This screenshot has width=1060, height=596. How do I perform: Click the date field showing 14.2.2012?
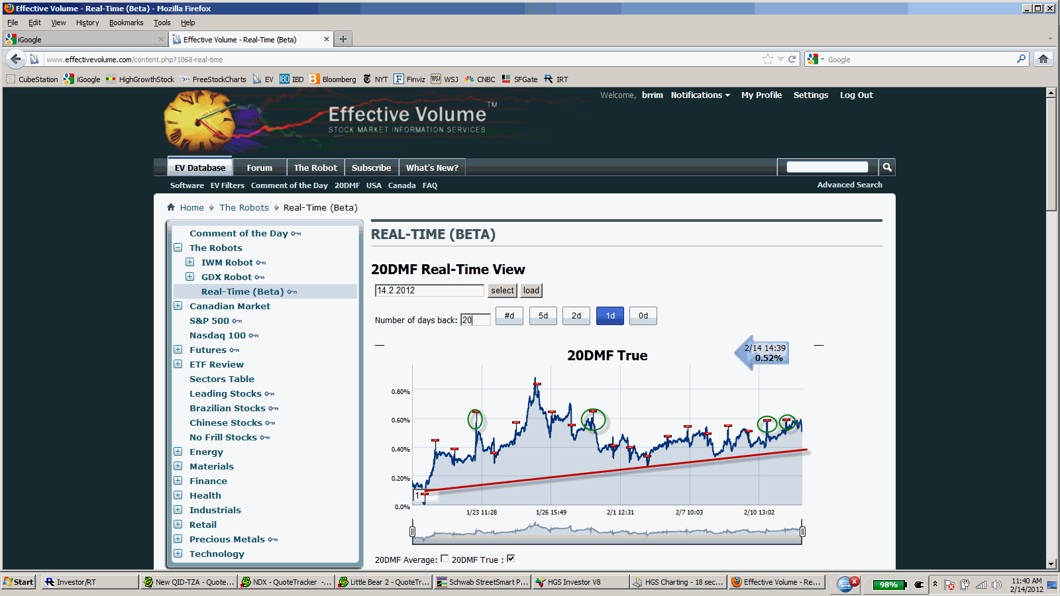click(429, 290)
